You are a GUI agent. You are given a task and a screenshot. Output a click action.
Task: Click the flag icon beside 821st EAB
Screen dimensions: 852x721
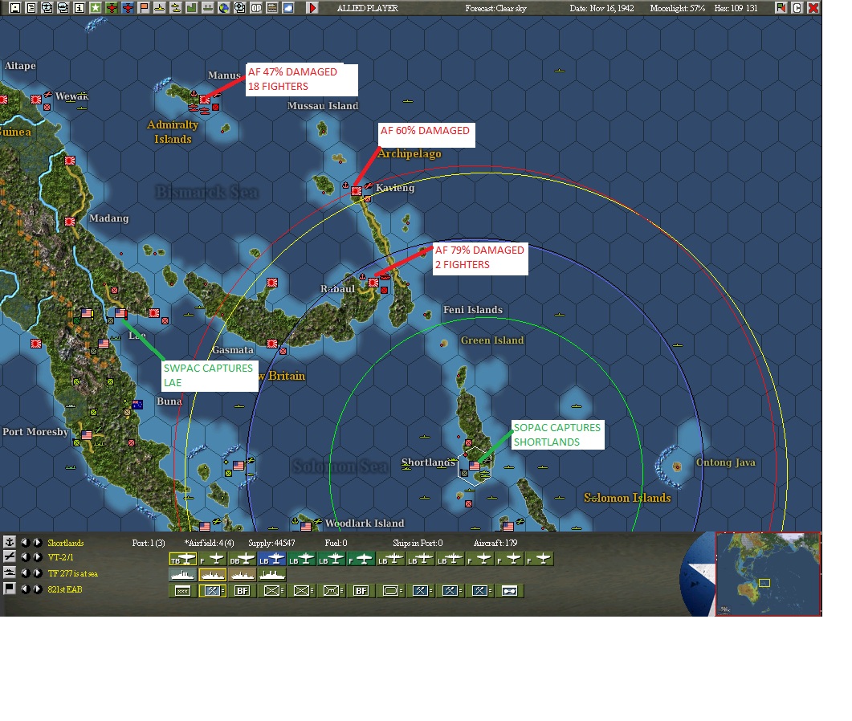10,589
